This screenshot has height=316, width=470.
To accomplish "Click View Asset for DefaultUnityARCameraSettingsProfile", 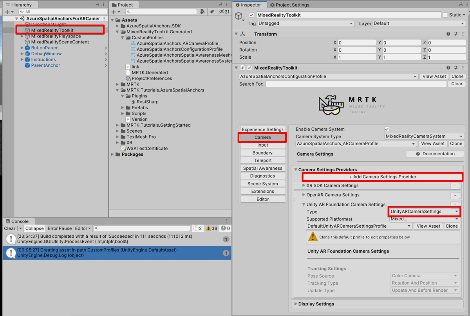I will coord(428,226).
